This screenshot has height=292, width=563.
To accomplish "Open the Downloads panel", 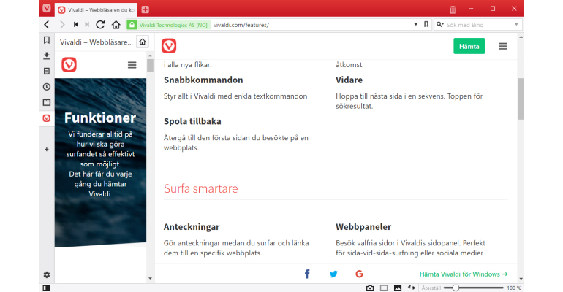I will coord(47,55).
